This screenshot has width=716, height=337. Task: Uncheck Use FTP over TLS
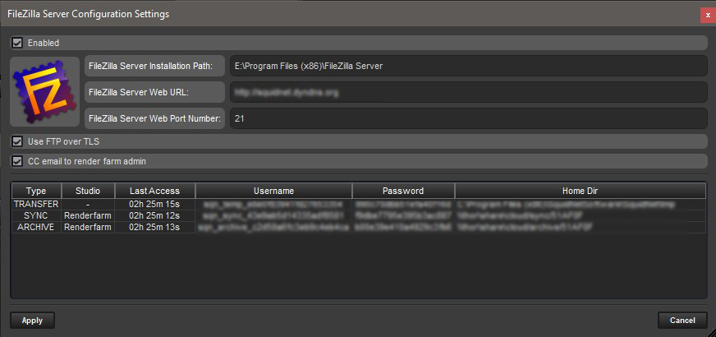click(x=17, y=141)
